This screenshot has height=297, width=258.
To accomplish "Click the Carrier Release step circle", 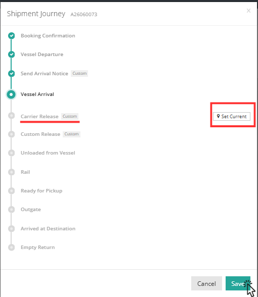I will 11,116.
